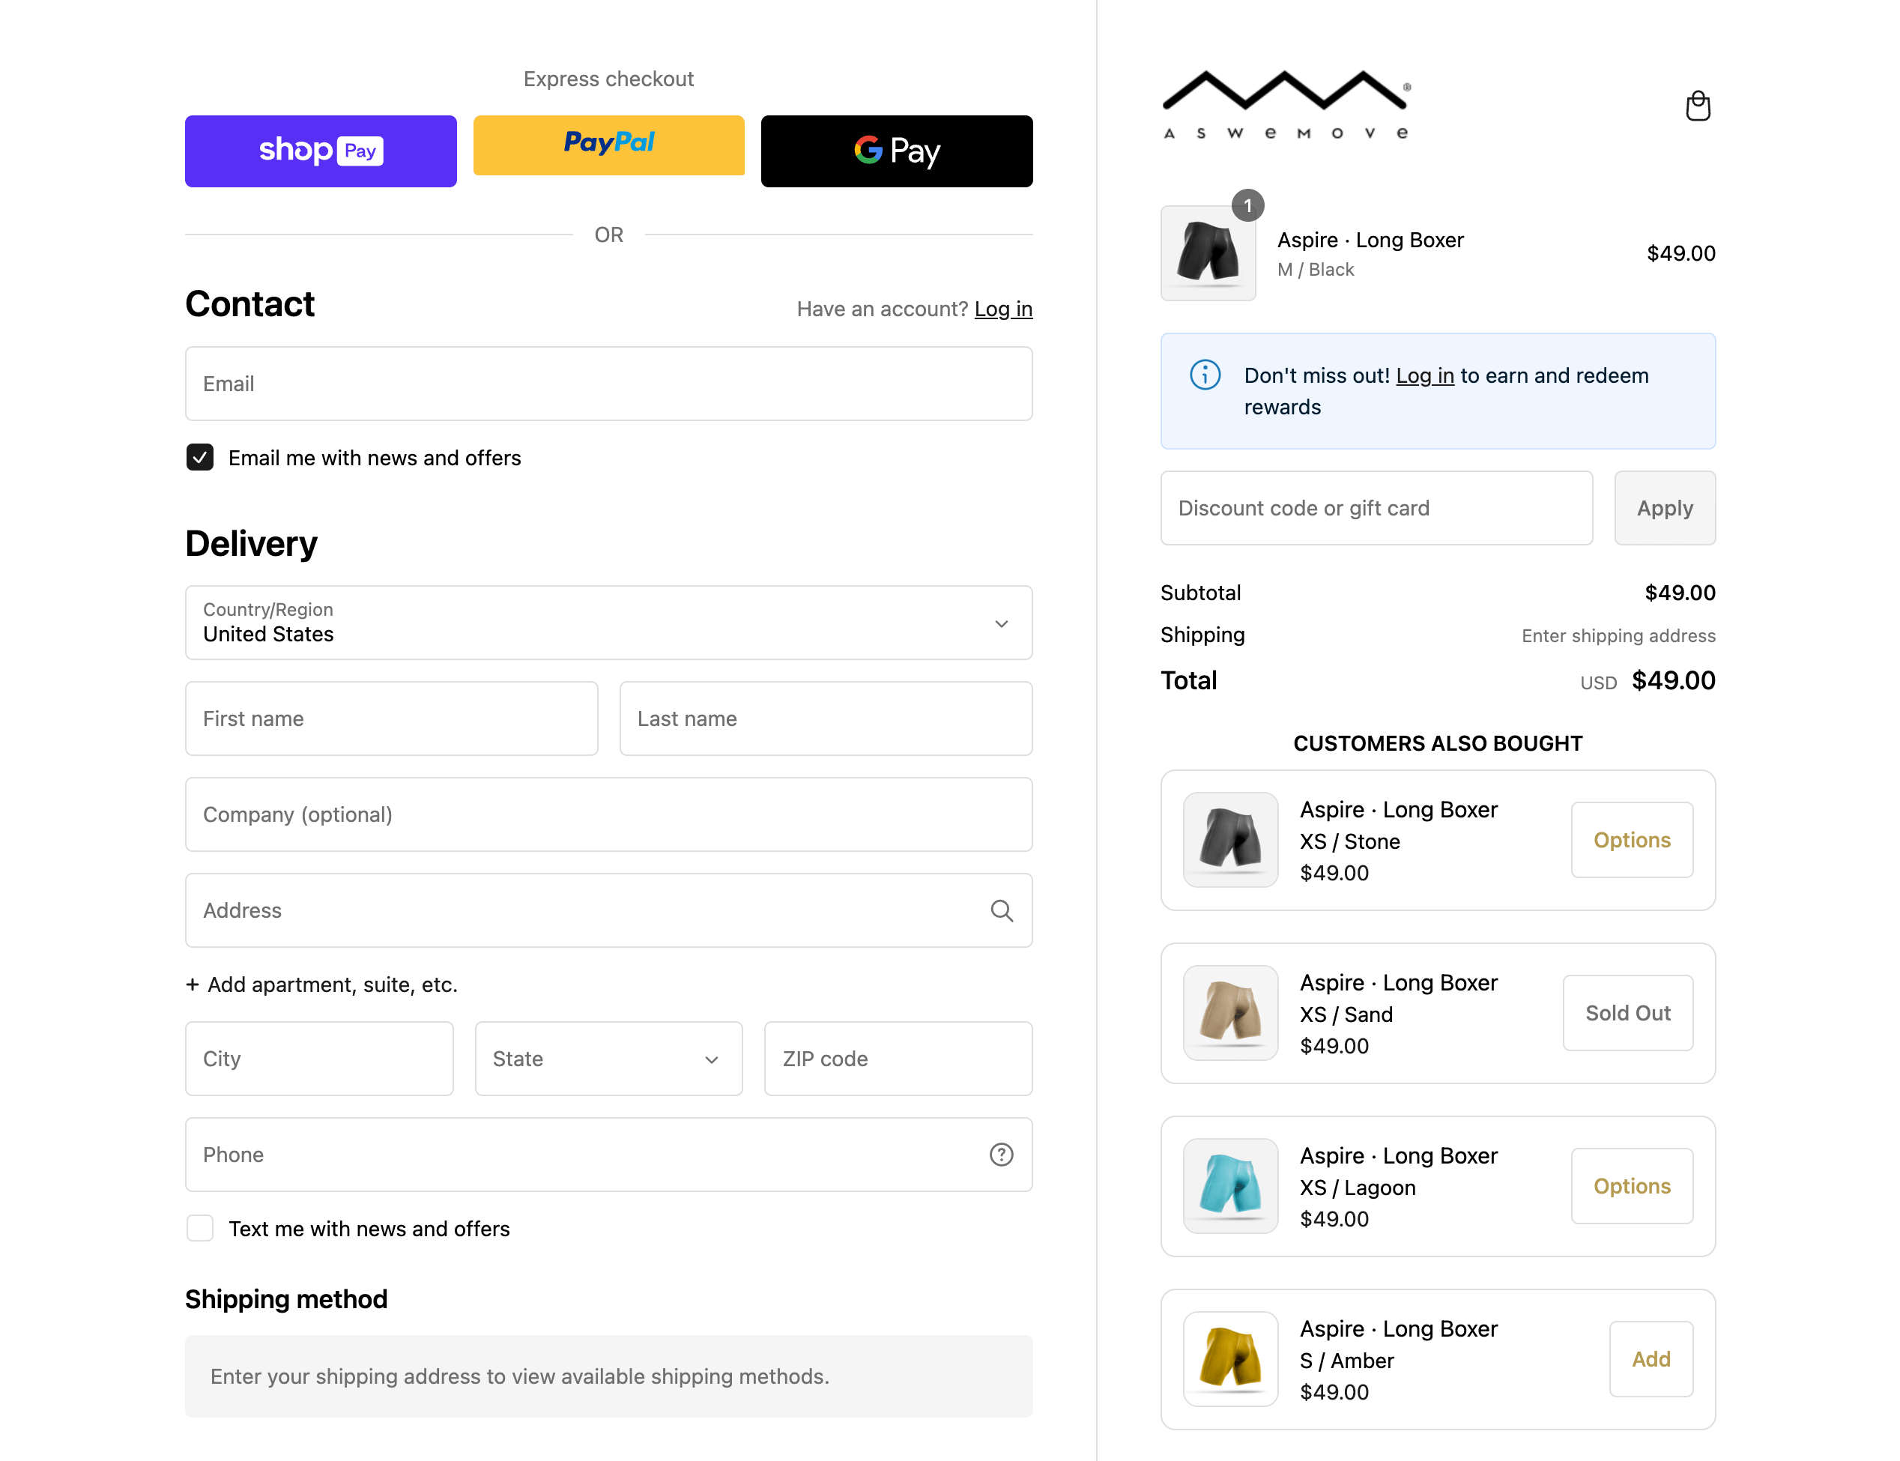Pay with PayPal
The height and width of the screenshot is (1461, 1900).
coord(608,145)
